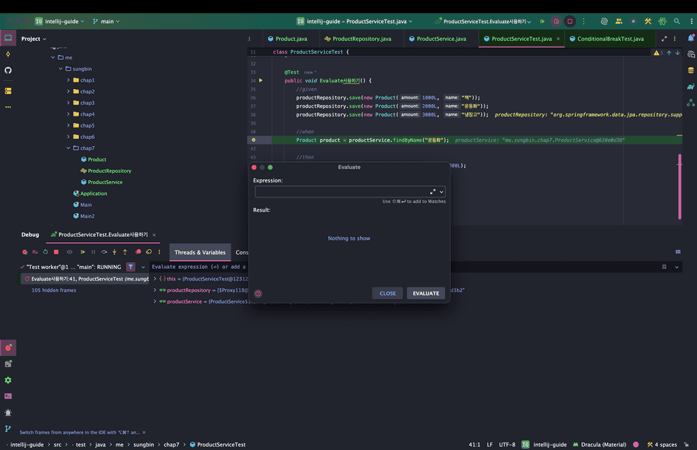The width and height of the screenshot is (697, 450).
Task: Open View Breakpoints red circles icon
Action: tap(138, 252)
